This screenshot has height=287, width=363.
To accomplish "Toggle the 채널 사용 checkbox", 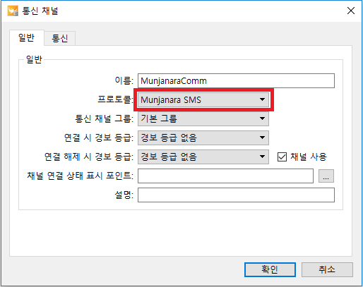I will click(x=282, y=157).
